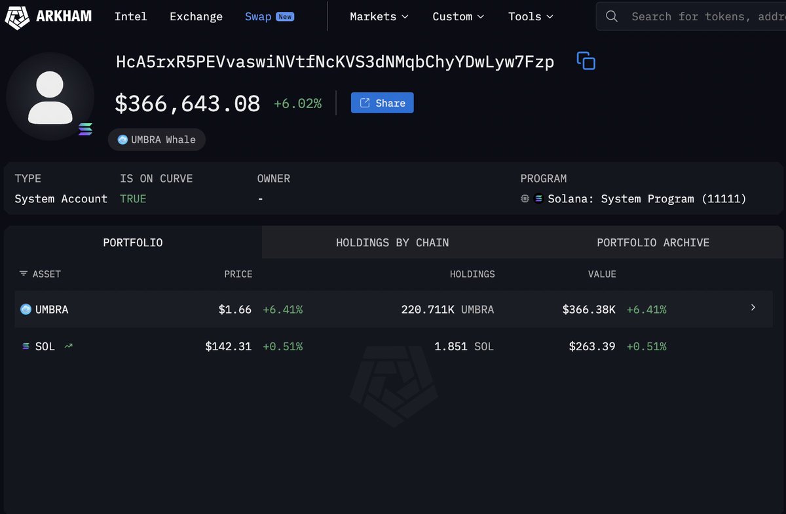786x514 pixels.
Task: Click the +6.02% portfolio change
Action: [x=297, y=103]
